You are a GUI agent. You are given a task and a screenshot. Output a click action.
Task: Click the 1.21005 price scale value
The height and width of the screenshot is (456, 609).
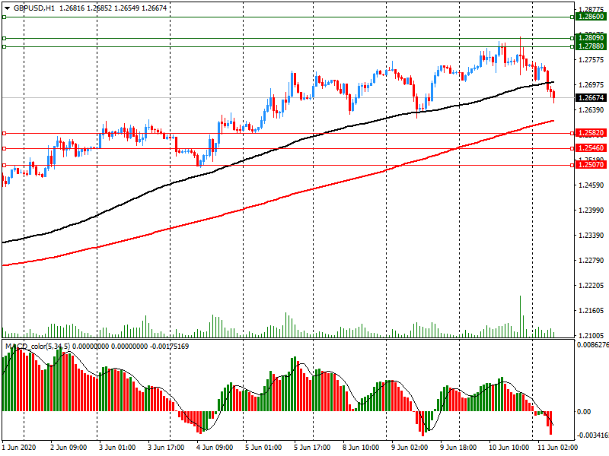pos(591,335)
